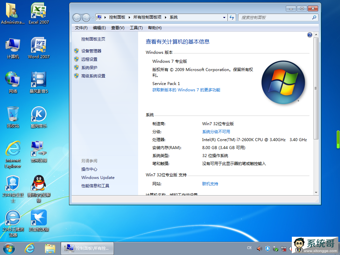Image resolution: width=340 pixels, height=255 pixels.
Task: Click the CH language bar indicator
Action: point(249,248)
